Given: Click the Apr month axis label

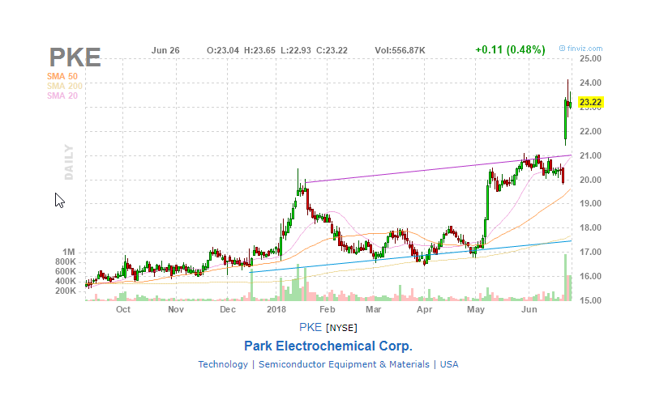Looking at the screenshot, I should click(x=425, y=310).
